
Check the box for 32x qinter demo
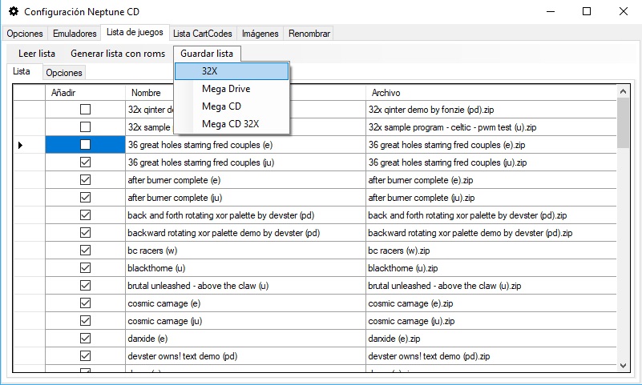[85, 109]
